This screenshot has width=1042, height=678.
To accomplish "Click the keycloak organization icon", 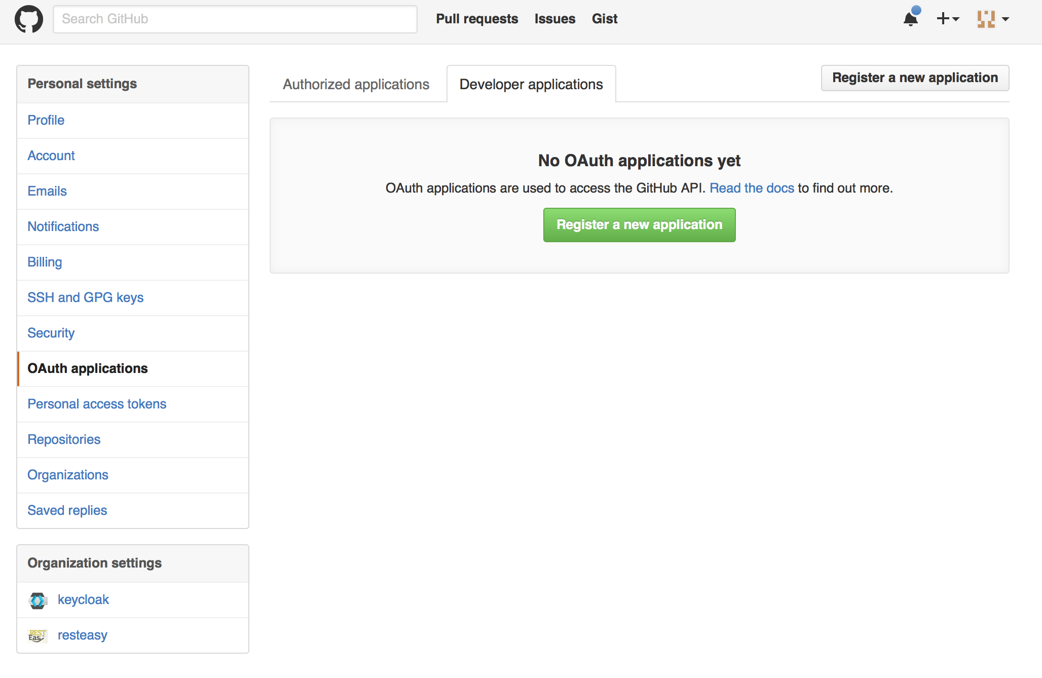I will (x=38, y=600).
